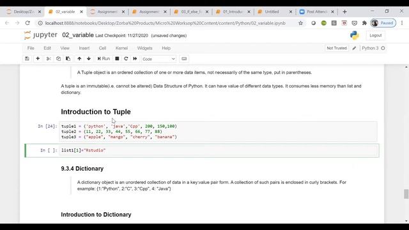Screen dimensions: 409x230
Task: Click the pencil edit icon near Python 3
Action: click(354, 48)
